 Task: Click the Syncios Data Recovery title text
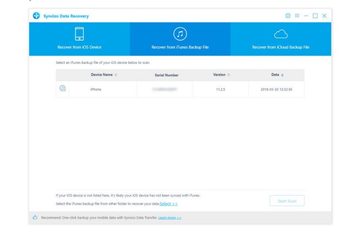click(x=66, y=16)
